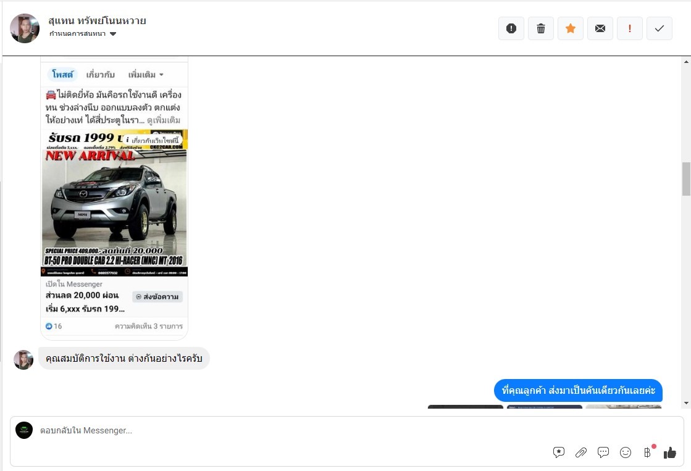Click ดูเพิ่มเติม to expand post text
Viewport: 691px width, 471px height.
pyautogui.click(x=164, y=120)
